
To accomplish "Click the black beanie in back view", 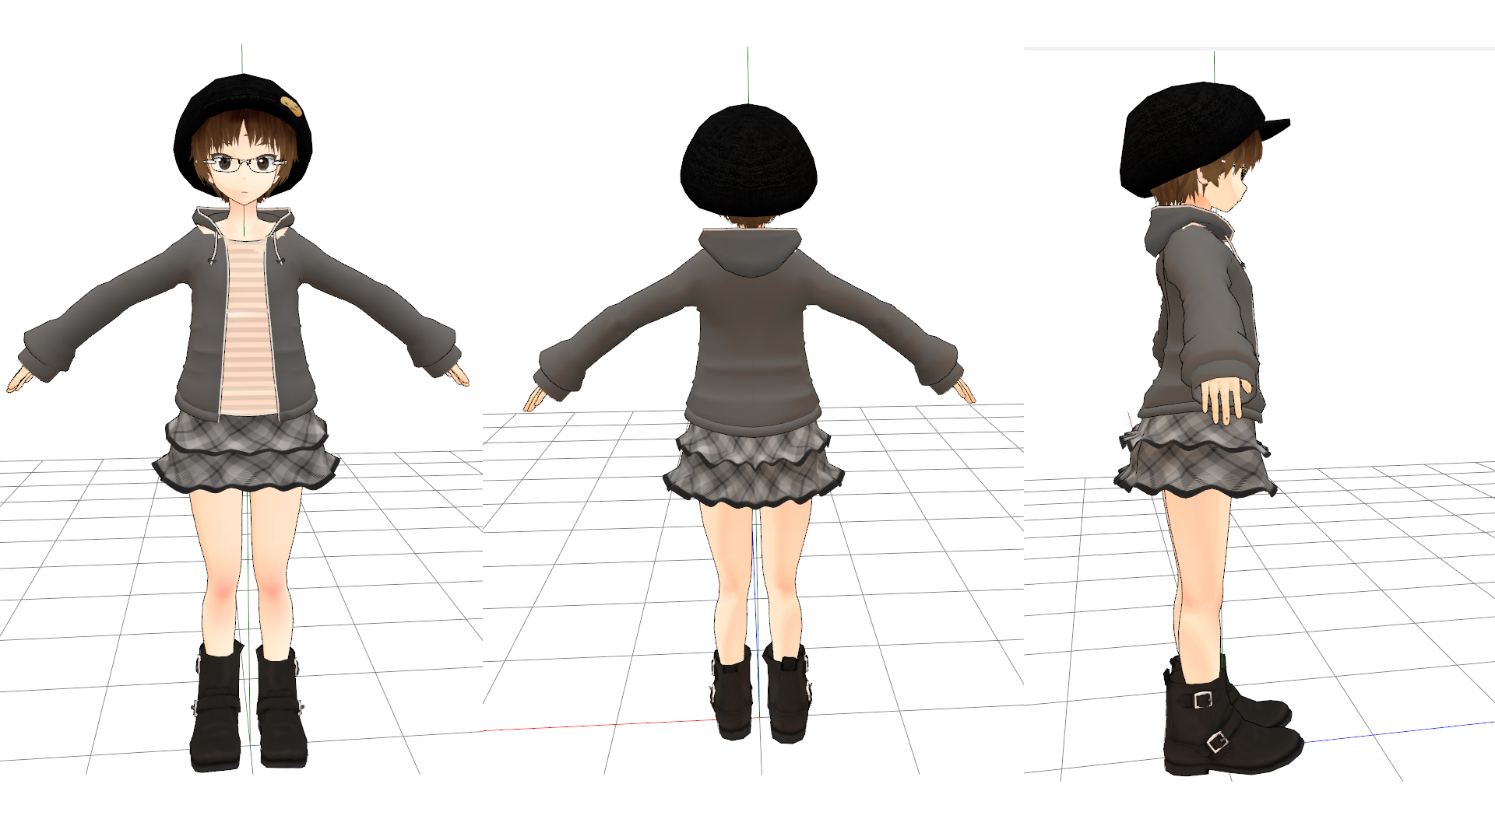I will tap(748, 159).
